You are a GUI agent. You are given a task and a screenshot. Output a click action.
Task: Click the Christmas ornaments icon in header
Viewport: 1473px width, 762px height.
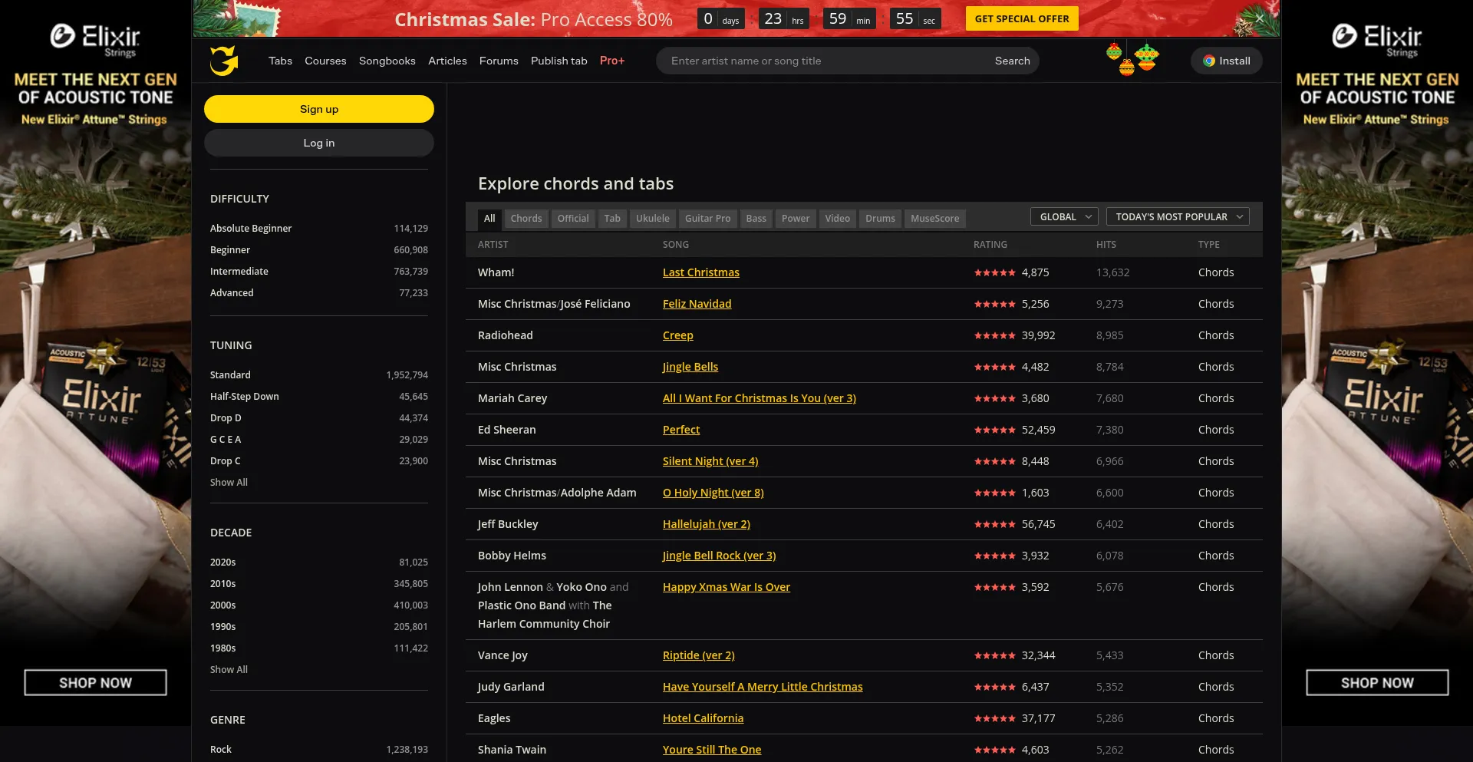click(1132, 60)
